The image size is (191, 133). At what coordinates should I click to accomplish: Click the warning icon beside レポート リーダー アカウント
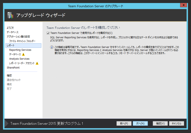coord(37,63)
